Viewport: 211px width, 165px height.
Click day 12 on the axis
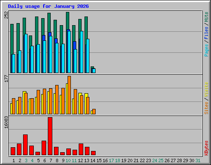click(x=80, y=160)
